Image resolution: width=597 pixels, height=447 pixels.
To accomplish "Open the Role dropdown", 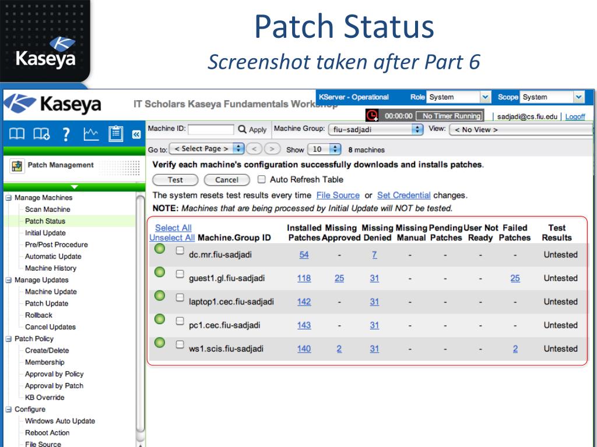I will (x=458, y=97).
